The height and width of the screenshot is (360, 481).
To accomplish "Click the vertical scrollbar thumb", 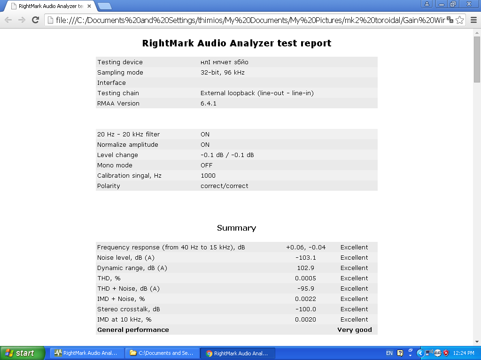I will pos(477,60).
